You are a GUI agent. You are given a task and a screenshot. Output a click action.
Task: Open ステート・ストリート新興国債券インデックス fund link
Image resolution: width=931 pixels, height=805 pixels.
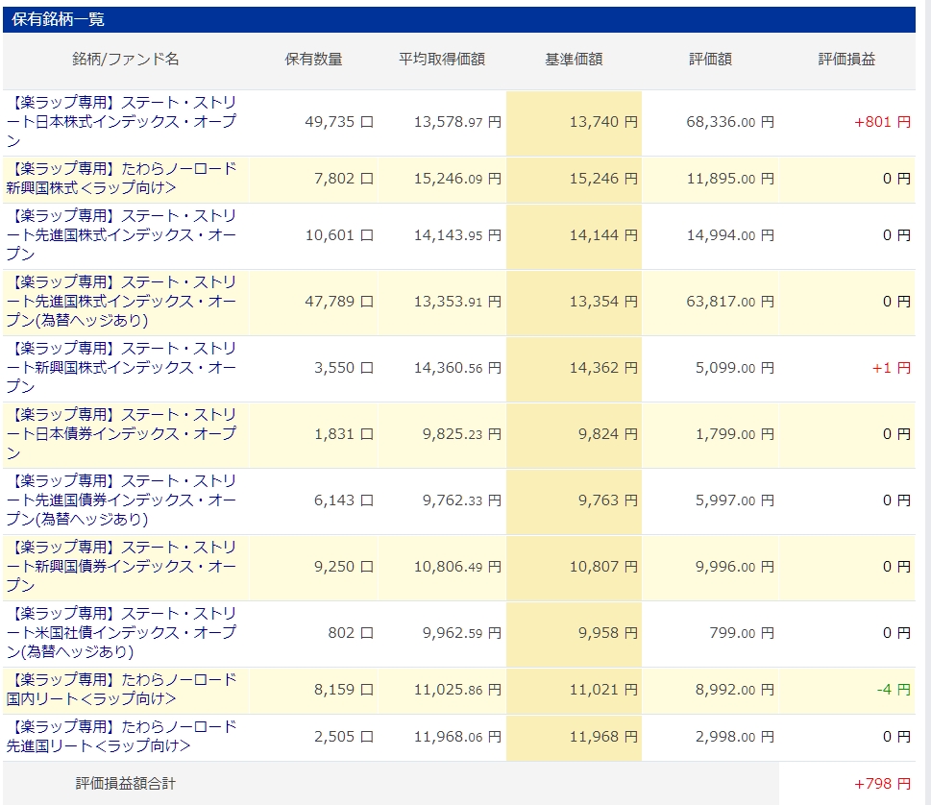coord(125,567)
